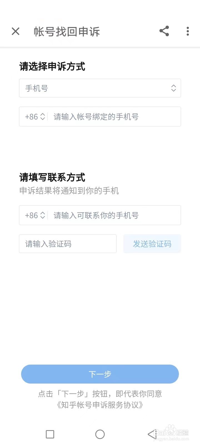
Task: Open the 手机号 appeal method dropdown
Action: coord(100,88)
